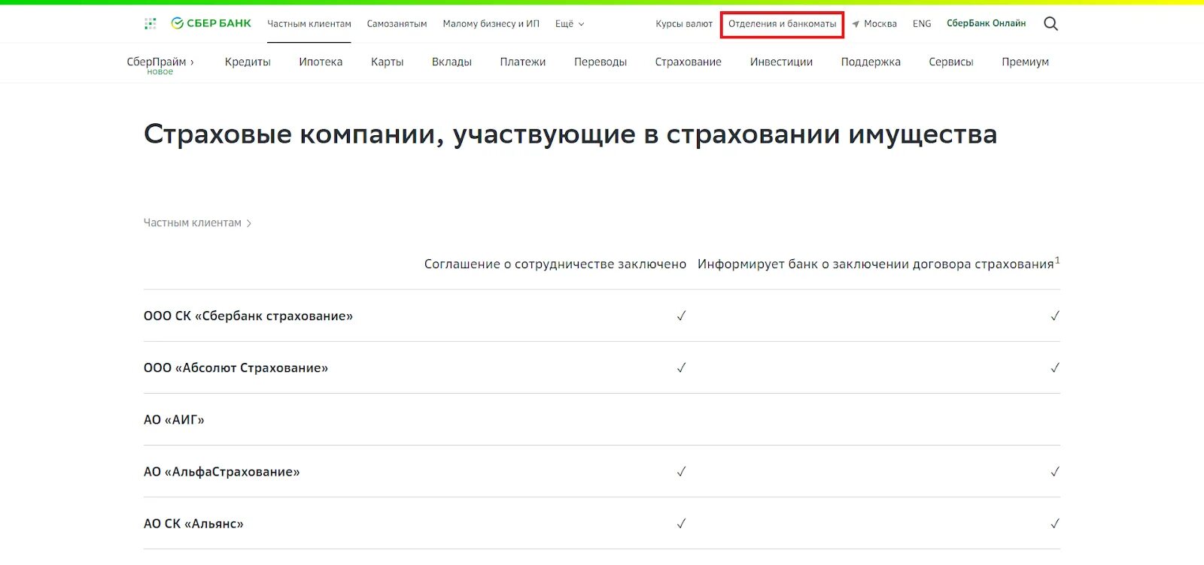
Task: Click the Абсолют Страхование informs-bank checkmark
Action: pos(1055,368)
